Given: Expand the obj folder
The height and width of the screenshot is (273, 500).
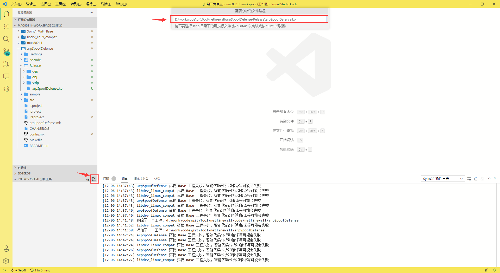Looking at the screenshot, I should pos(55,77).
